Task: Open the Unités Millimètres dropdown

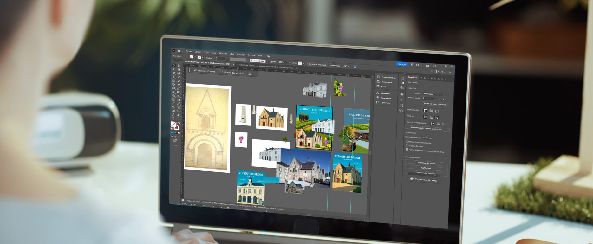Action: click(x=434, y=94)
